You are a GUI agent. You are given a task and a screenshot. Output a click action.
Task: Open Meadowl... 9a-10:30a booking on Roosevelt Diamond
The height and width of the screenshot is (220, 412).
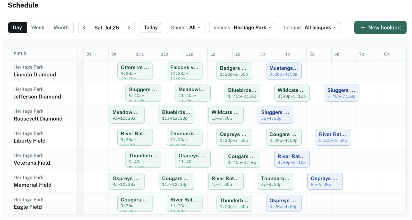click(127, 115)
